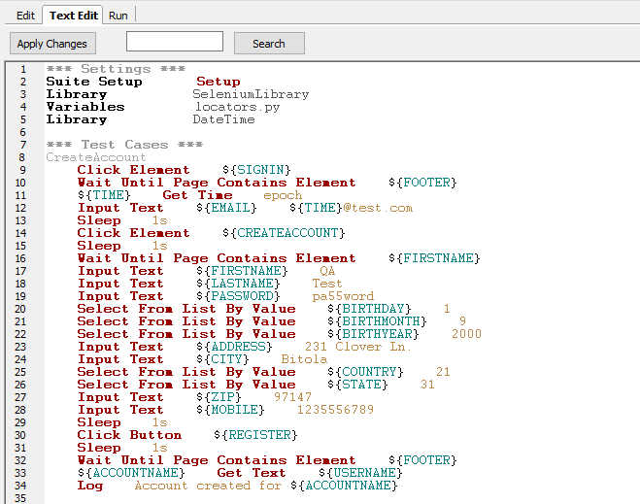The width and height of the screenshot is (640, 504).
Task: Click ${COUNTRY} variable on line 25
Action: tap(365, 372)
